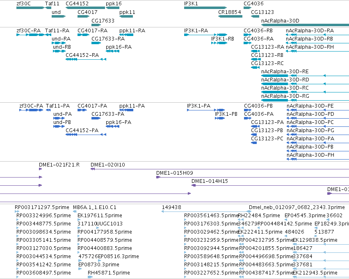Click feature 186427
The image size is (349, 279).
pyautogui.click(x=321, y=252)
